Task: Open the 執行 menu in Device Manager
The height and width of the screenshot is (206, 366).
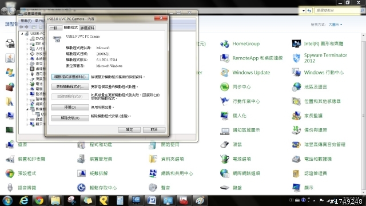Action: [x=39, y=21]
